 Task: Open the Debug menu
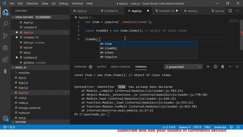(x=63, y=3)
